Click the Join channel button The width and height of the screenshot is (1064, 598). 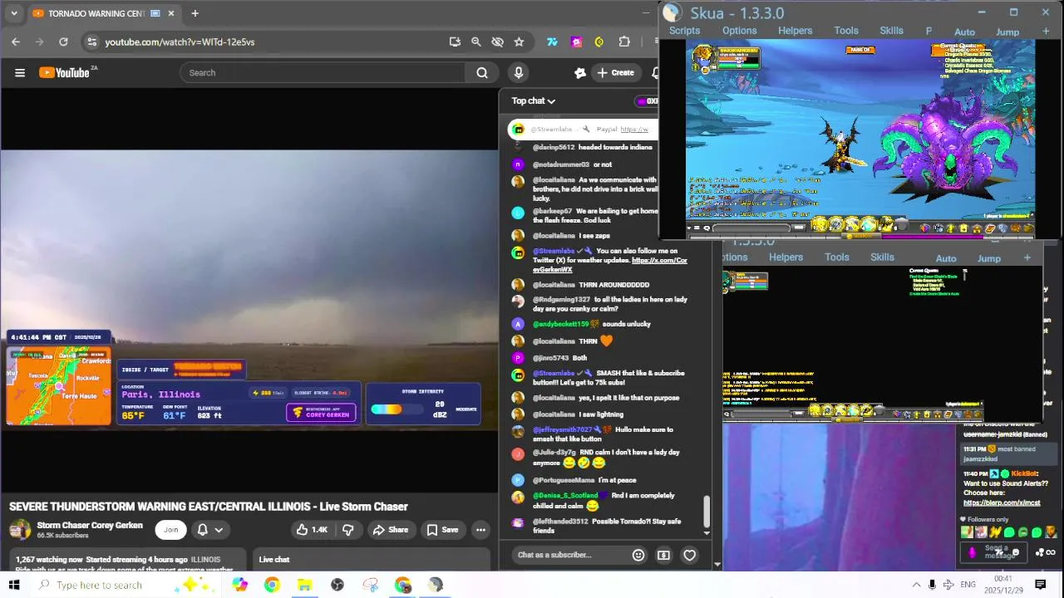[170, 530]
